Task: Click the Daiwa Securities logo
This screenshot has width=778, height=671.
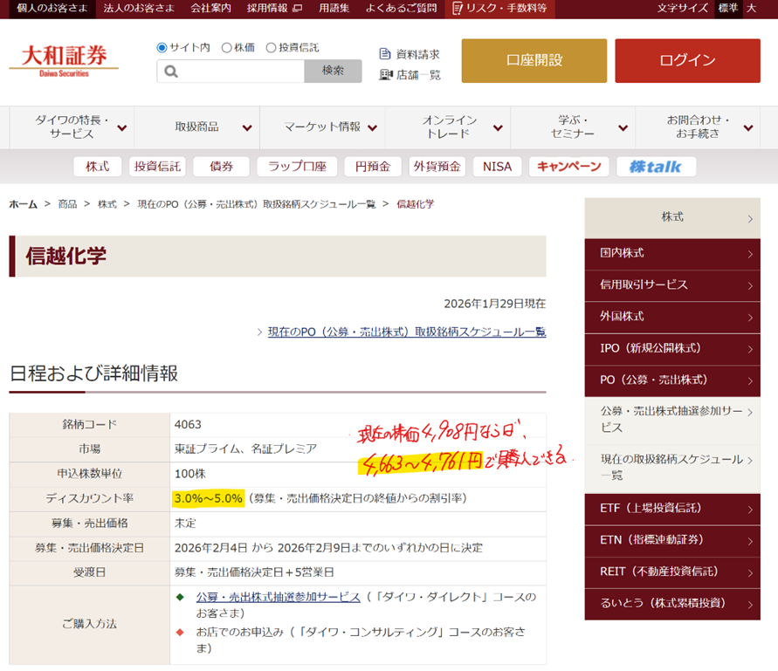Action: pyautogui.click(x=64, y=60)
